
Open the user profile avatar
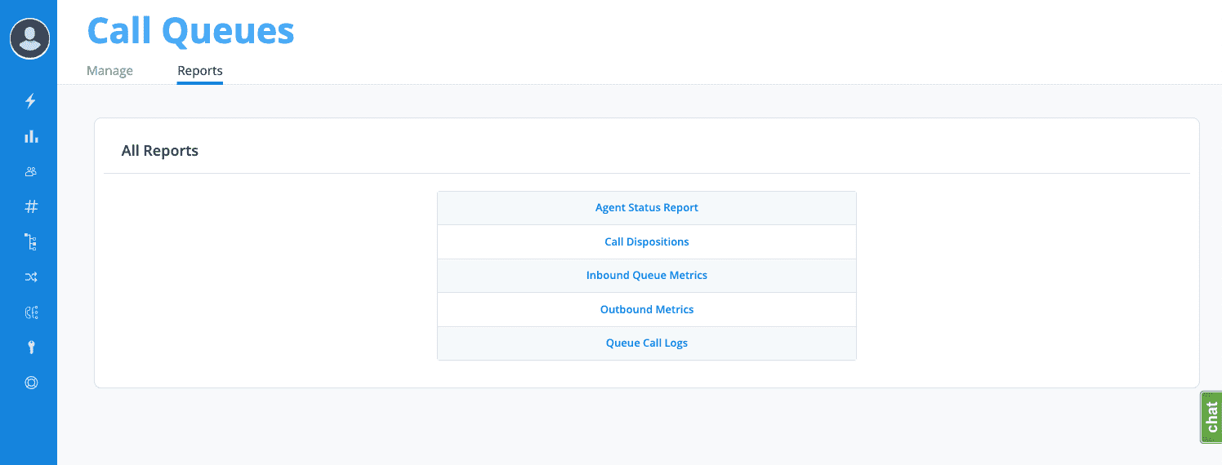tap(30, 38)
